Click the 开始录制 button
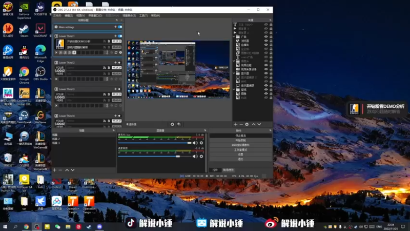The width and height of the screenshot is (410, 231). click(240, 140)
